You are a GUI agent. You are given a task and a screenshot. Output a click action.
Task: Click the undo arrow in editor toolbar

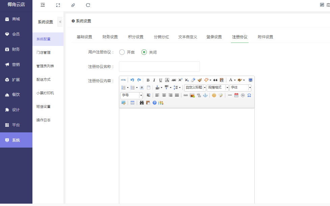[x=132, y=80]
